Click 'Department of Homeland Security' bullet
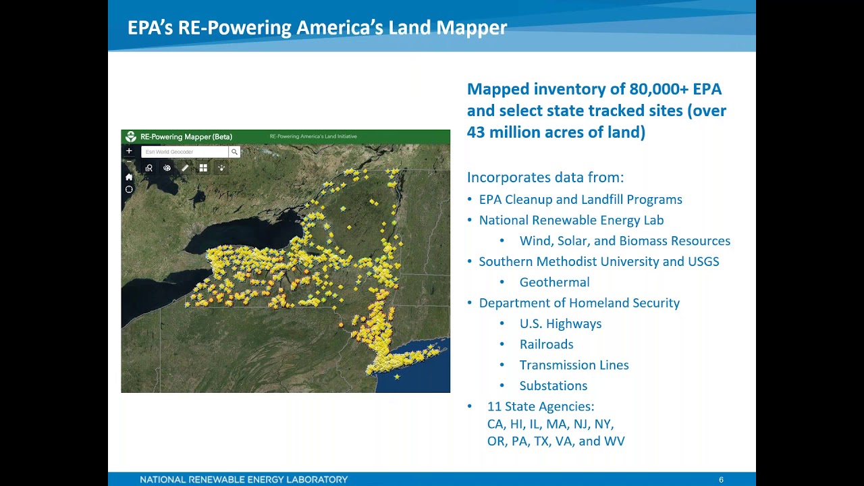864x486 pixels. coord(579,303)
